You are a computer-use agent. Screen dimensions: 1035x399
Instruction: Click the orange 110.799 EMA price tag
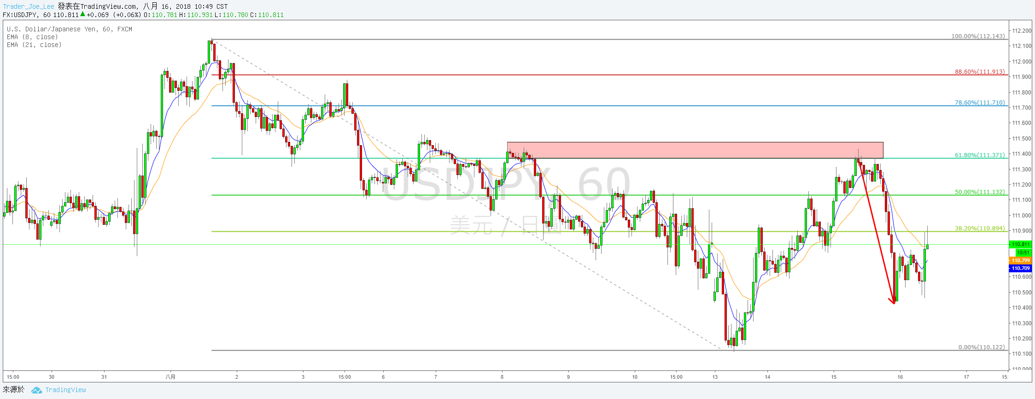(x=1021, y=260)
